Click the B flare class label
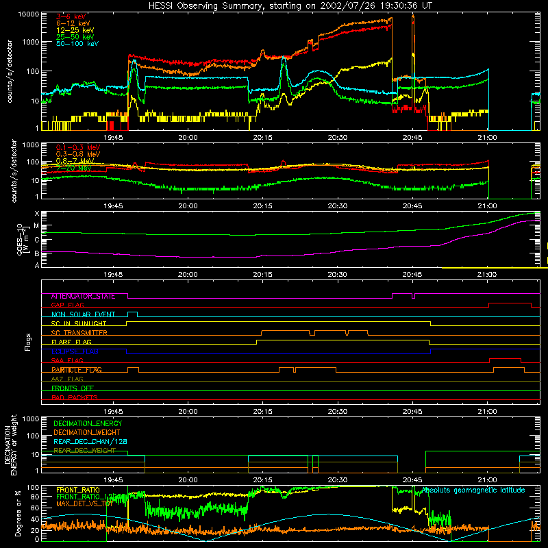The height and width of the screenshot is (548, 548). tap(37, 253)
